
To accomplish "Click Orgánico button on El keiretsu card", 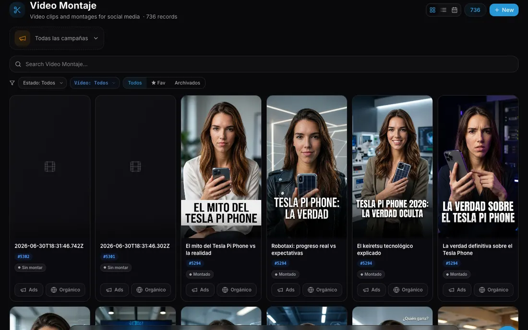I will (408, 290).
